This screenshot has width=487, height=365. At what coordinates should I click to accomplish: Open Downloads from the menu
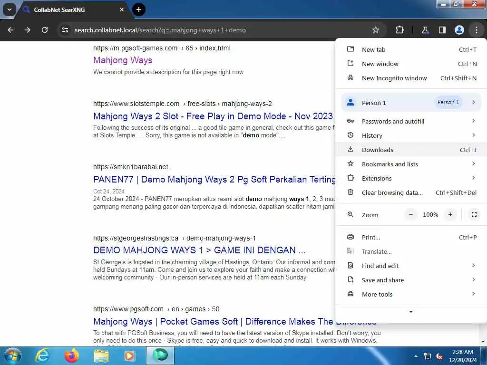(x=411, y=150)
